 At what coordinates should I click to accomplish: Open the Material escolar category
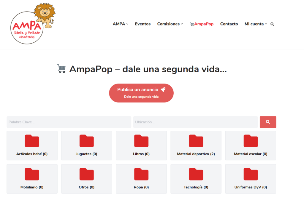coord(251,145)
